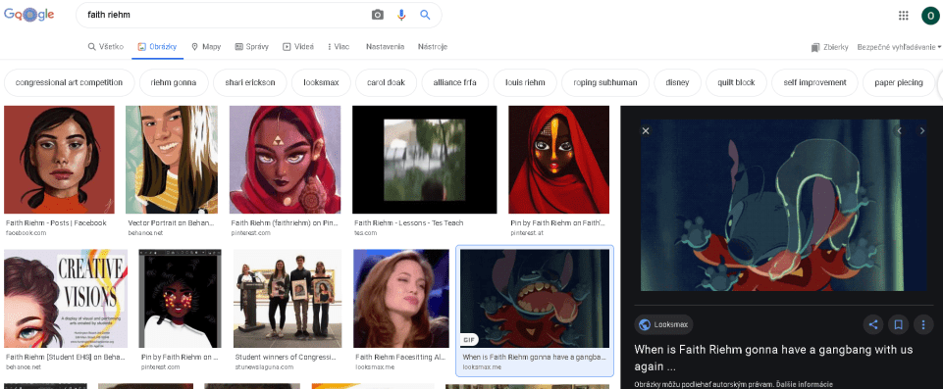943x389 pixels.
Task: Open the Nástroje filter options
Action: click(x=433, y=47)
